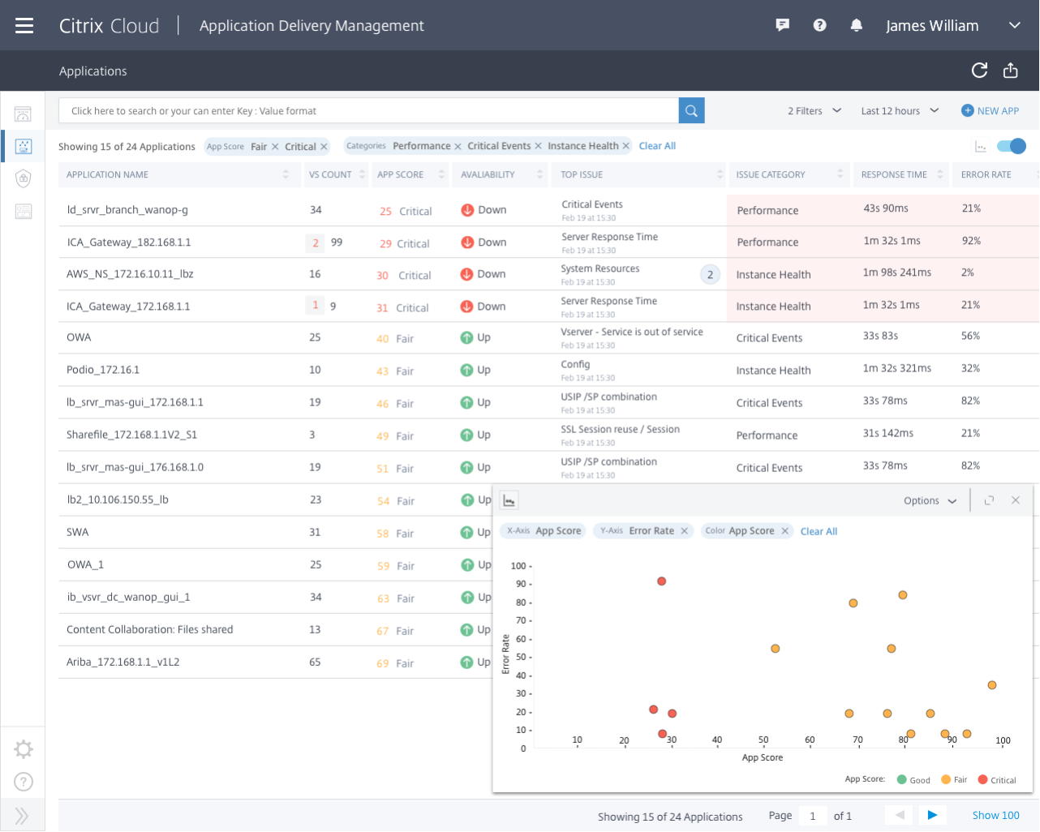
Task: Click the red point near error rate 90
Action: click(x=662, y=581)
